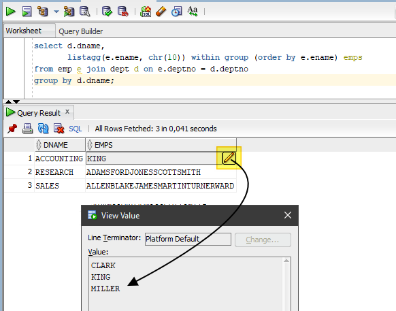Viewport: 396px width, 311px height.
Task: Open the Explain Plan icon
Action: pos(42,12)
